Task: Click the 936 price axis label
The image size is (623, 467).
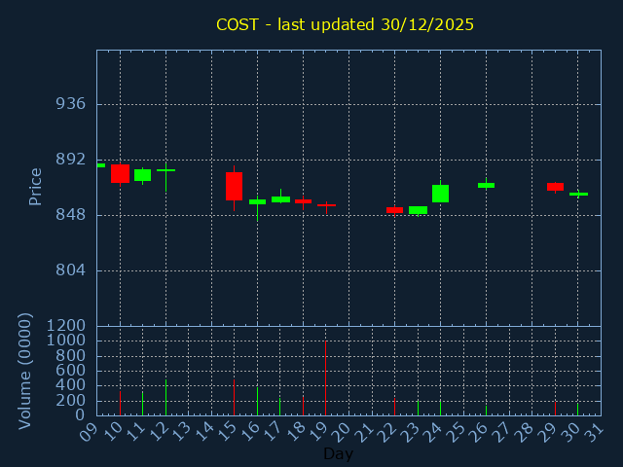Action: pos(71,104)
